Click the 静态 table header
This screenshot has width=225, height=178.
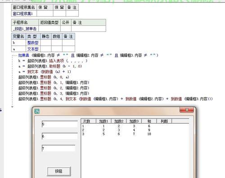(45, 36)
